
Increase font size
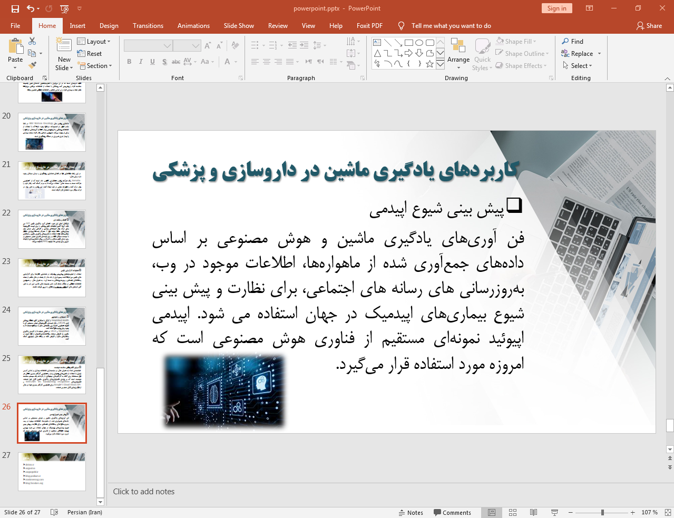[x=208, y=46]
